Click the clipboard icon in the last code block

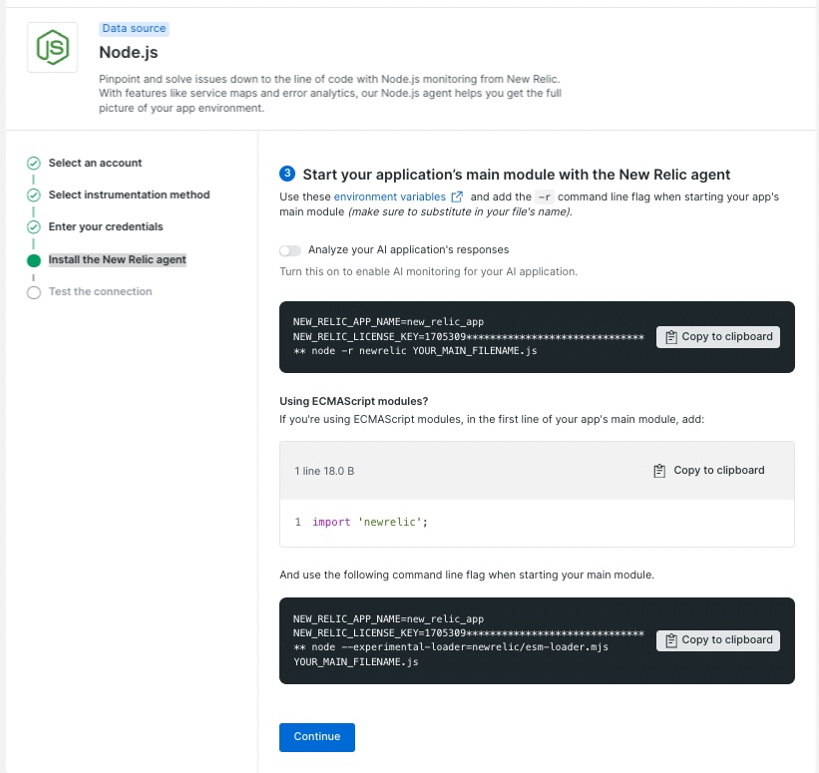click(x=671, y=640)
